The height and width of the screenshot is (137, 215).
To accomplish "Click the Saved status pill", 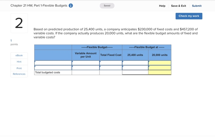I will tap(107, 6).
